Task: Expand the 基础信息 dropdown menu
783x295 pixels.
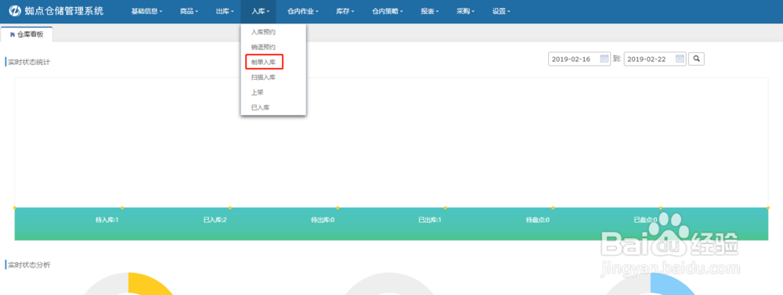Action: [x=147, y=11]
